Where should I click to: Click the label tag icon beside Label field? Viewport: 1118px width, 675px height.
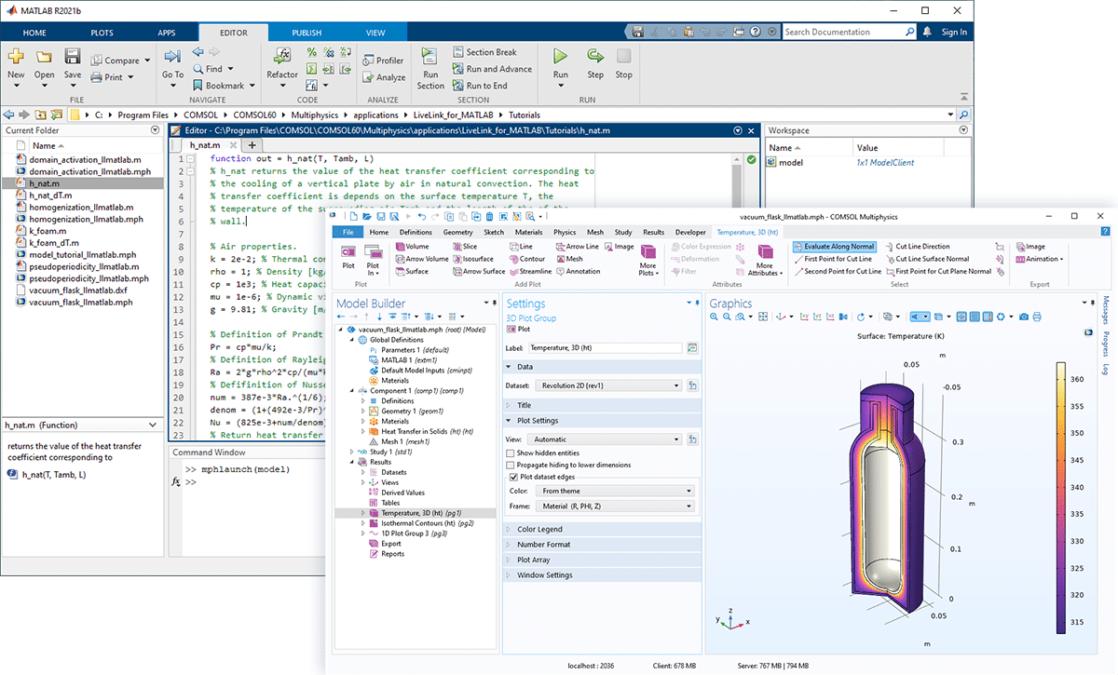click(692, 347)
